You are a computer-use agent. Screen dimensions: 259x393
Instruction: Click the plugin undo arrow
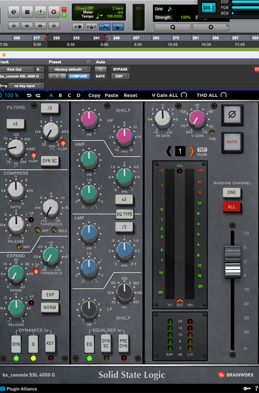[x=29, y=95]
